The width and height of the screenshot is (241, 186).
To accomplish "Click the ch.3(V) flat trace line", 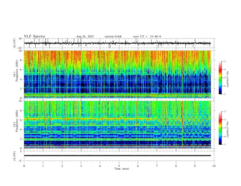I will point(117,156).
